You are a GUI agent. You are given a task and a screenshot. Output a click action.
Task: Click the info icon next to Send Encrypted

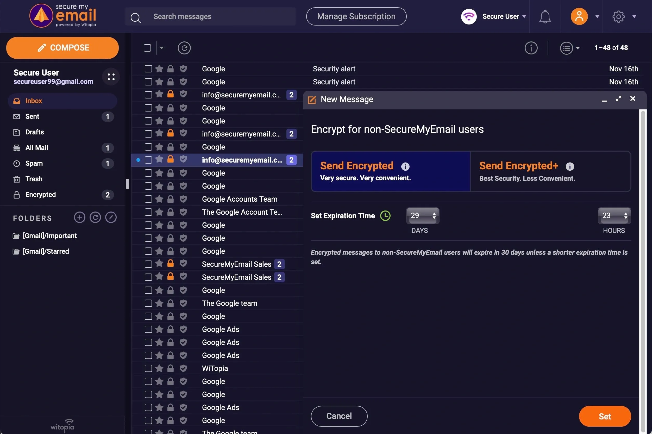[x=405, y=166]
